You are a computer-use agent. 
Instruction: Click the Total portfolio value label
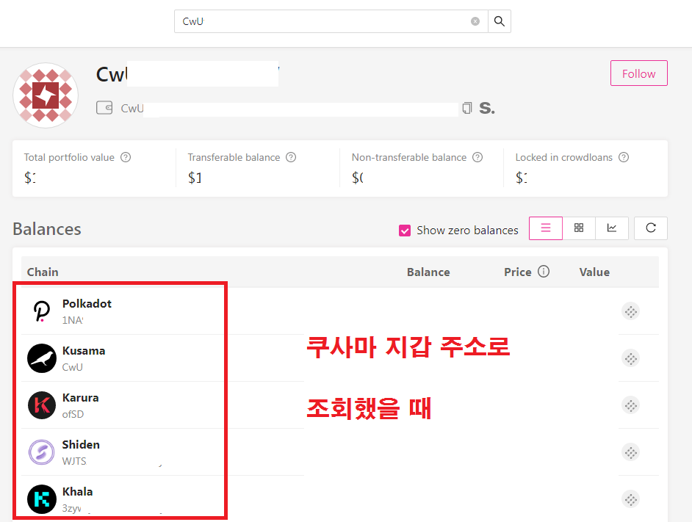pos(69,157)
